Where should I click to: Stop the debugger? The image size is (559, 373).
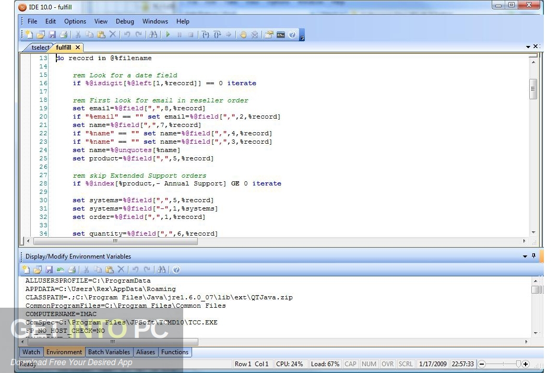tap(191, 34)
